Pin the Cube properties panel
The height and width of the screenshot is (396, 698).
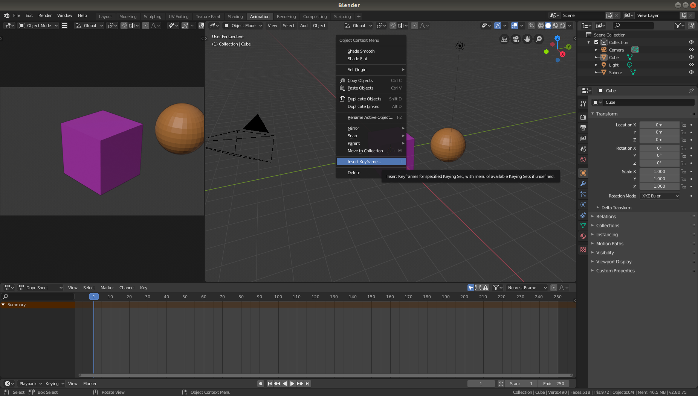[691, 91]
